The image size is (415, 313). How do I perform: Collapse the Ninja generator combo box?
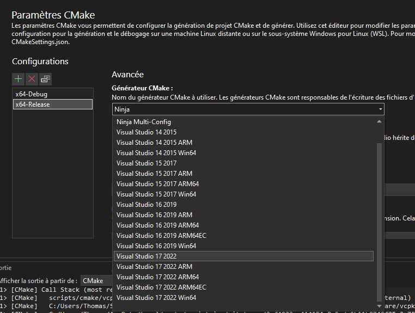pos(380,109)
